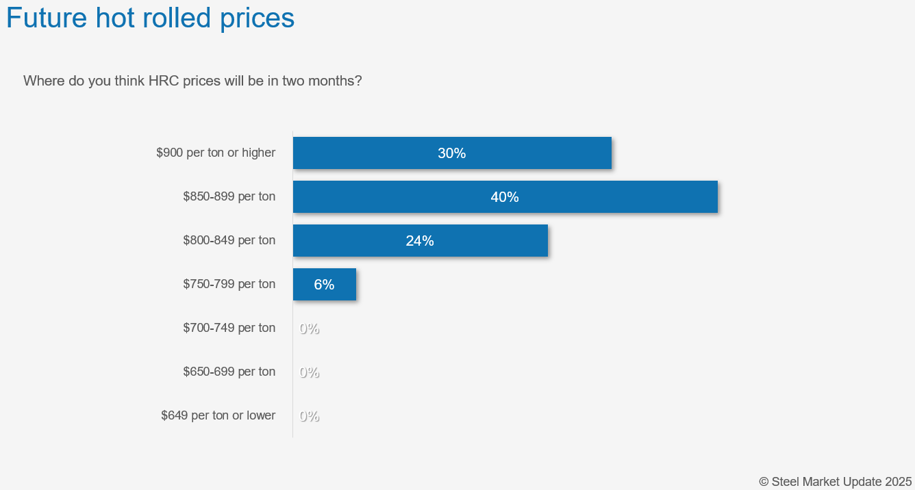This screenshot has height=490, width=915.
Task: Click the 'Future hot rolled prices' title
Action: [150, 18]
